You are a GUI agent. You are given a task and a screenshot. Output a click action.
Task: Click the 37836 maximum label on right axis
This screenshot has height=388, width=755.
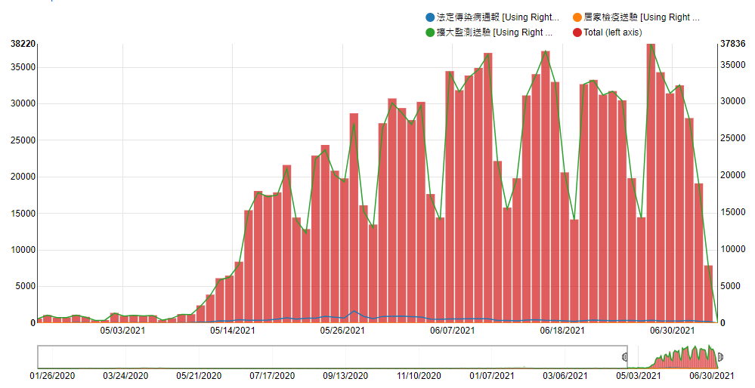coord(734,44)
